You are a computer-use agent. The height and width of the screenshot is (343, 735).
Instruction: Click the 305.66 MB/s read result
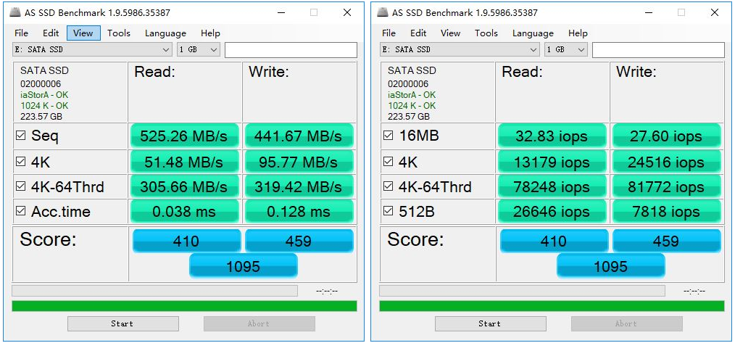point(185,187)
